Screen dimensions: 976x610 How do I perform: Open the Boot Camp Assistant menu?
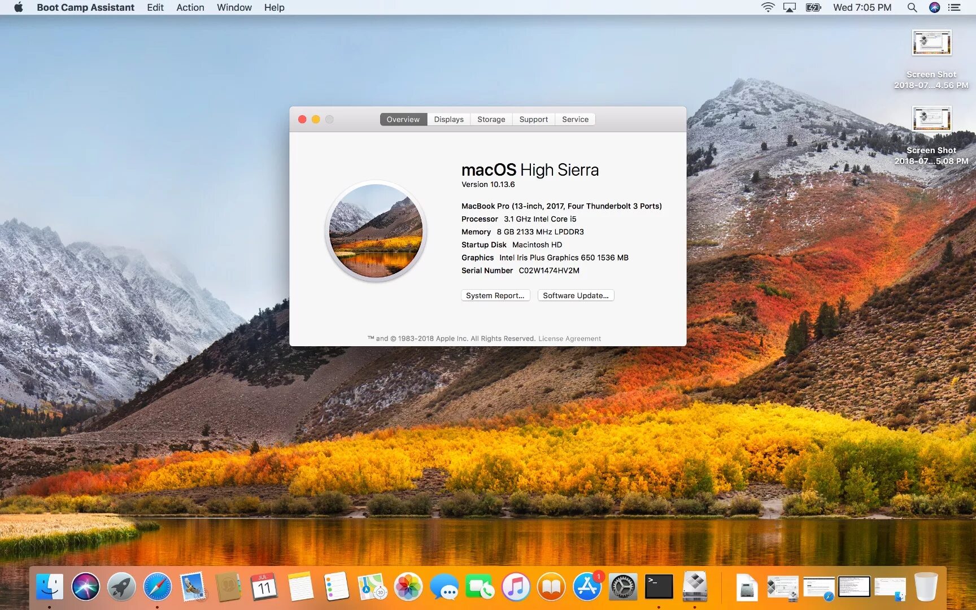(x=85, y=7)
